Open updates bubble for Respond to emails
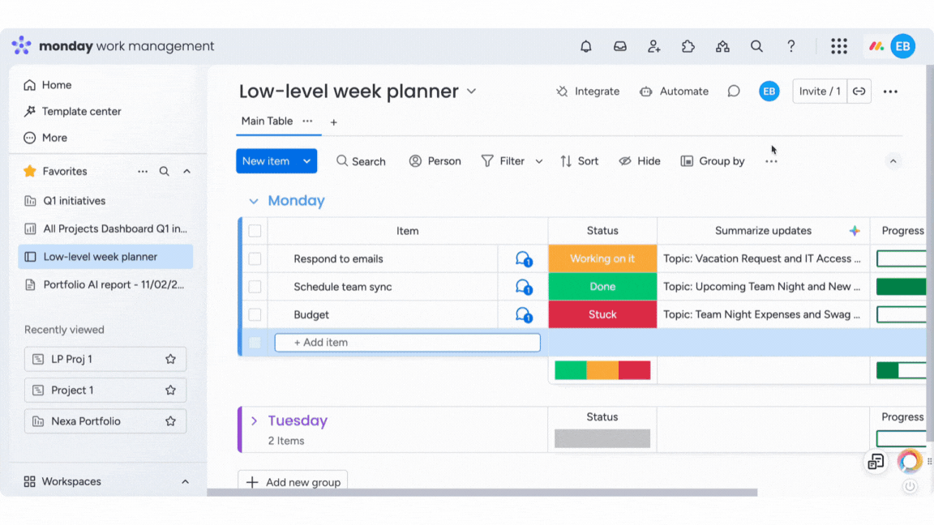The image size is (934, 525). [x=524, y=259]
